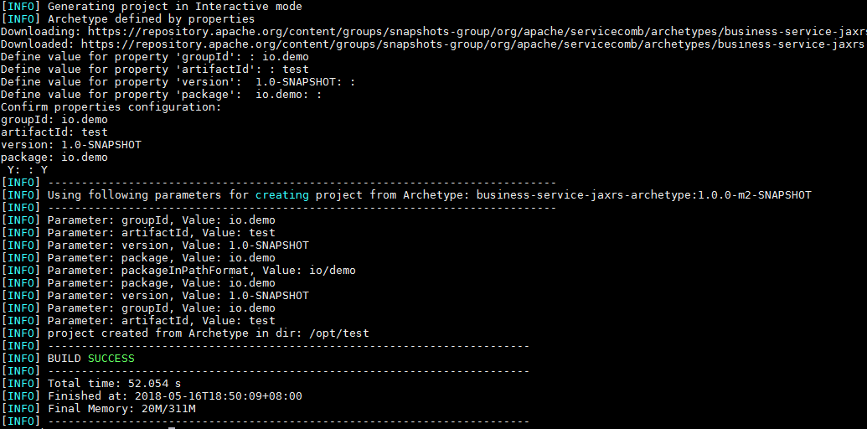Image resolution: width=867 pixels, height=429 pixels.
Task: Click 'Final Memory: 20M/311M' line
Action: pyautogui.click(x=121, y=408)
